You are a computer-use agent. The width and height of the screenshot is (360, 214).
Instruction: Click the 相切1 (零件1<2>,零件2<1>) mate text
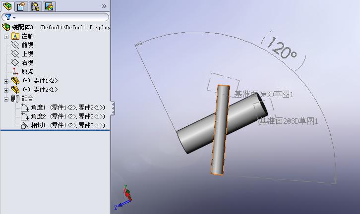click(68, 125)
